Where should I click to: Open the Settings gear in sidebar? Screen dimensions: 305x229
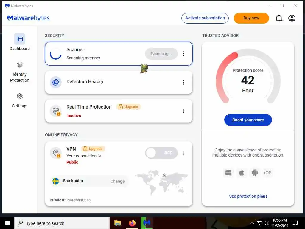[x=19, y=96]
